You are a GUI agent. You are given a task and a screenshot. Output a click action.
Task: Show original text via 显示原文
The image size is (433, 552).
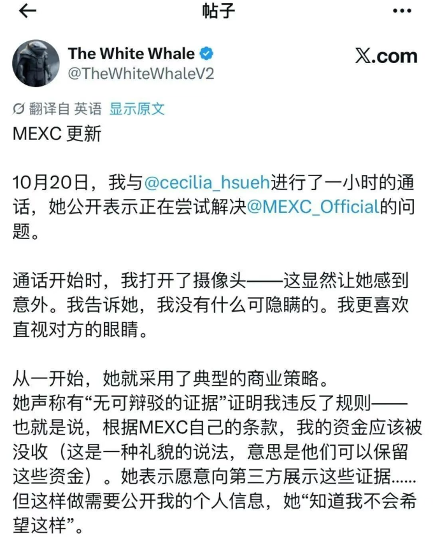tap(137, 109)
